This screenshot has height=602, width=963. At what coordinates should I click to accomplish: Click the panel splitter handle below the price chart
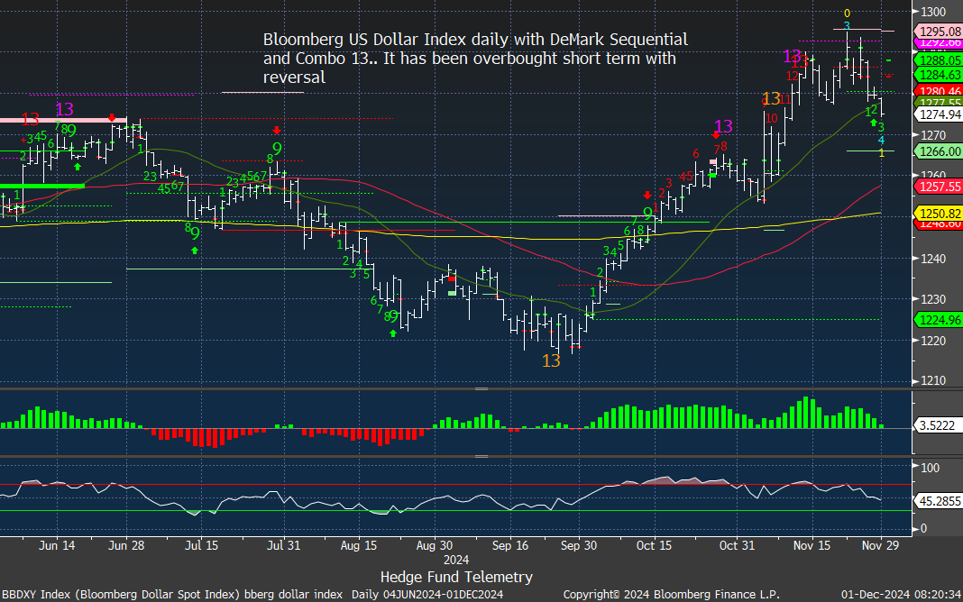tap(481, 388)
